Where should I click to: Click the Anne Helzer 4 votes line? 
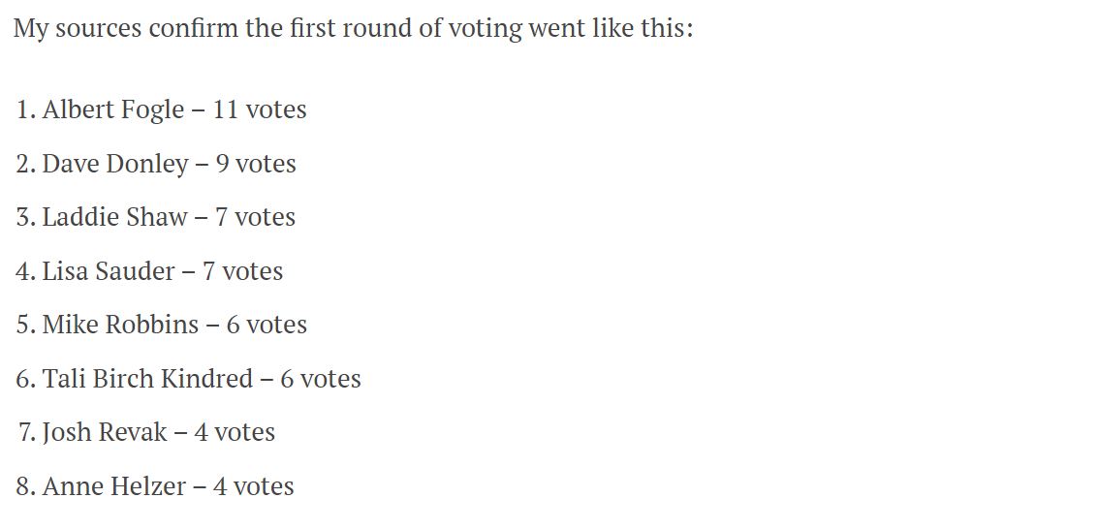(155, 486)
